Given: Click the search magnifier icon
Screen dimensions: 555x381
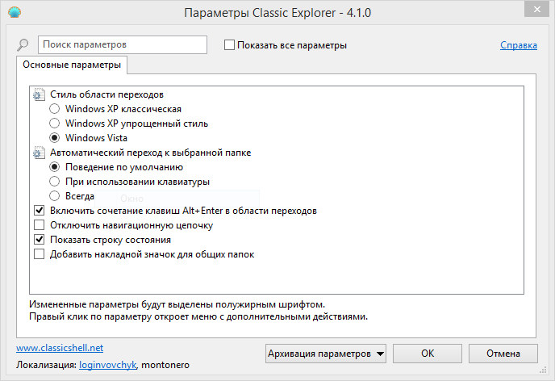Looking at the screenshot, I should click(23, 45).
